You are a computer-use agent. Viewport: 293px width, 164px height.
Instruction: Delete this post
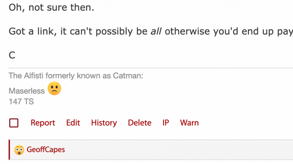(140, 123)
